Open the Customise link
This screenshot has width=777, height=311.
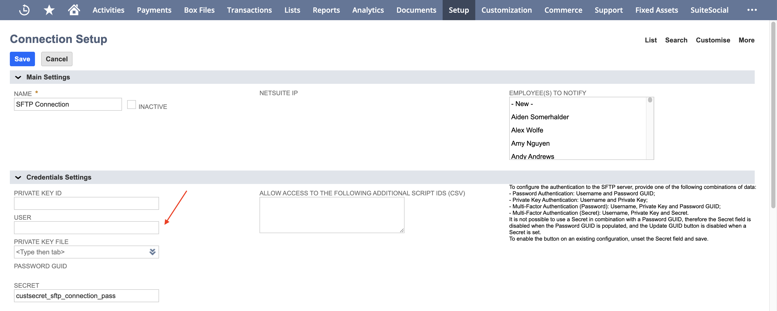coord(713,40)
